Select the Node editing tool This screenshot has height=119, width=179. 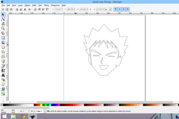tap(3, 19)
